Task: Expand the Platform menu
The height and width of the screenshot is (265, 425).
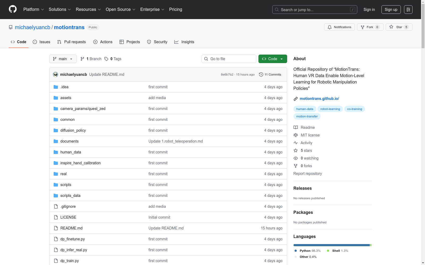Action: coord(33,9)
